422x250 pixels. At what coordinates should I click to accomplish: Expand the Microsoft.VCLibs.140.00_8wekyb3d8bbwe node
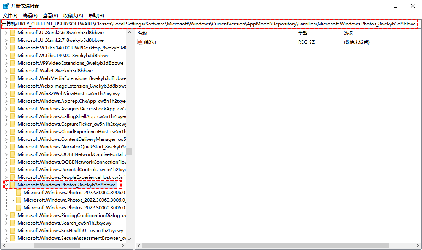(x=6, y=55)
